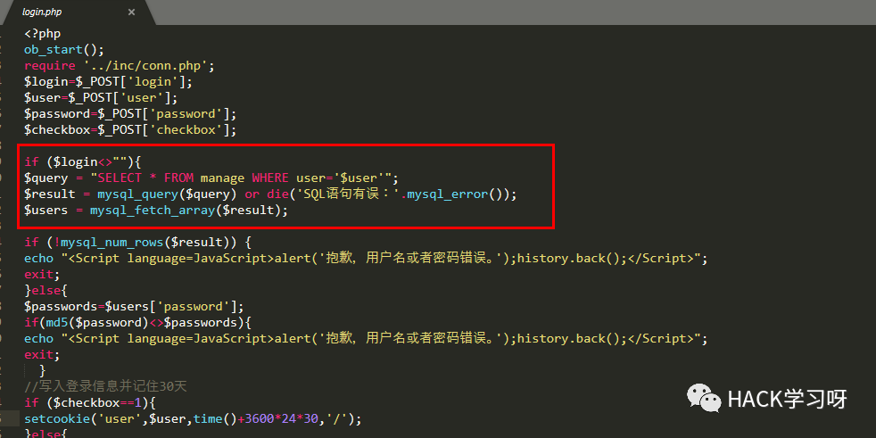Select the $login=$_POST['login'] line
Screen dimensions: 876x438
pyautogui.click(x=108, y=82)
